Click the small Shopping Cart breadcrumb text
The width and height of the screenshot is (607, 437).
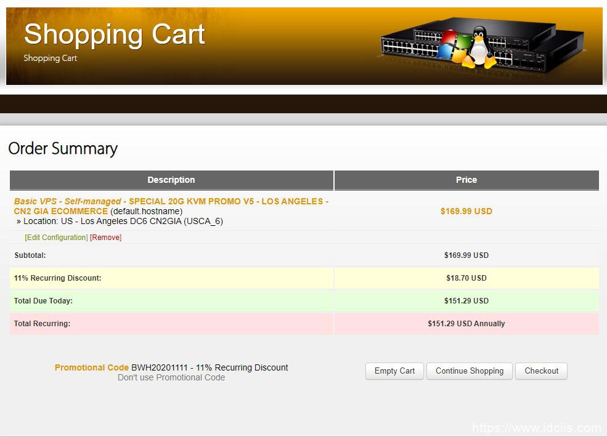coord(50,58)
